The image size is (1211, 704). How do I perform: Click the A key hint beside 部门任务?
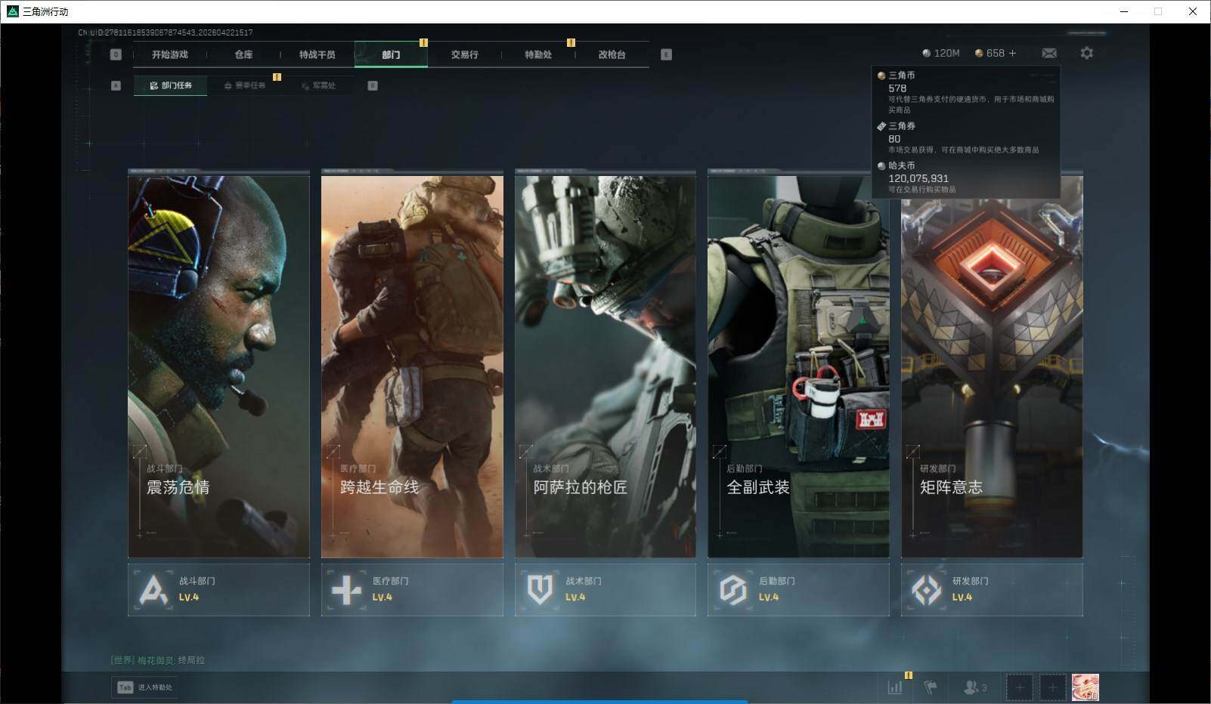116,85
